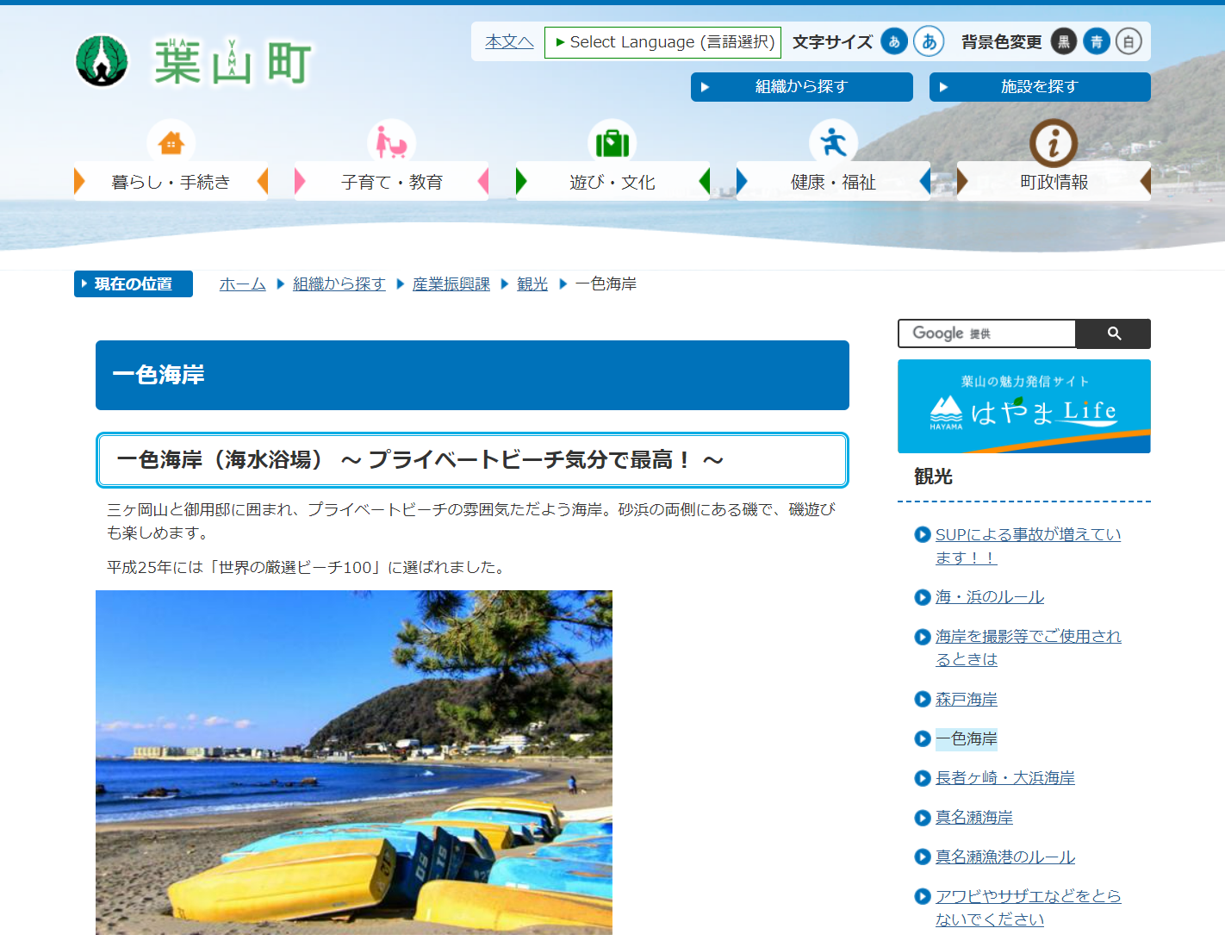Switch to the smaller text size option
This screenshot has width=1225, height=947.
pos(893,41)
